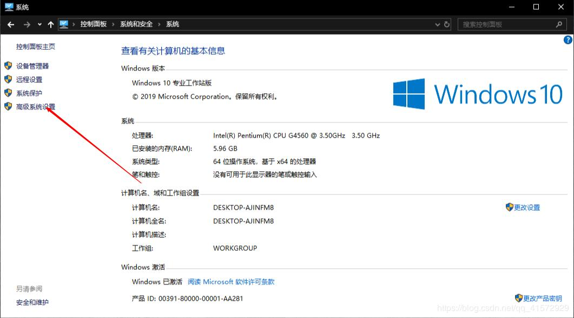Click shield icon beside 远程设置
The image size is (574, 318).
tap(8, 79)
